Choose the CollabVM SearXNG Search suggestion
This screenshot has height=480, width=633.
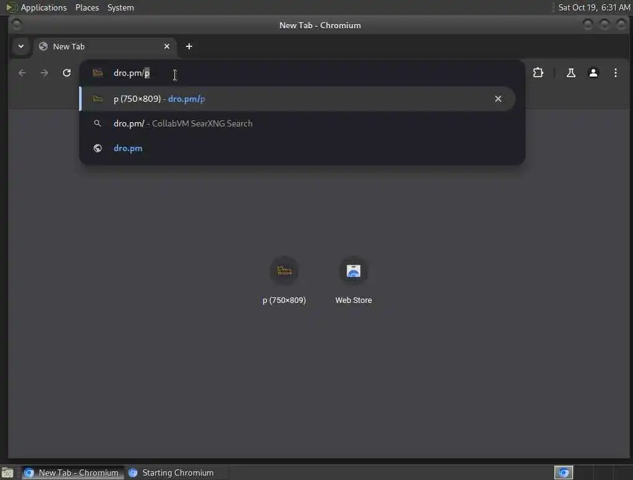297,123
